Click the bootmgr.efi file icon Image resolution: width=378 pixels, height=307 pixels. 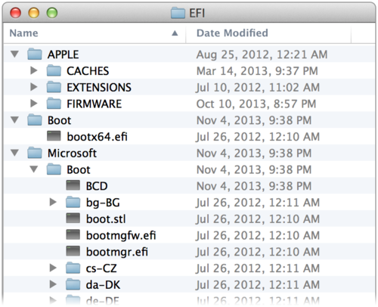tap(73, 251)
